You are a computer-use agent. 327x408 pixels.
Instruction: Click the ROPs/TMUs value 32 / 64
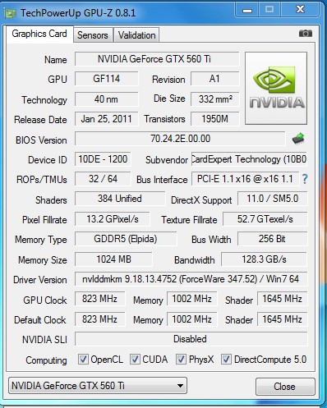(x=103, y=179)
